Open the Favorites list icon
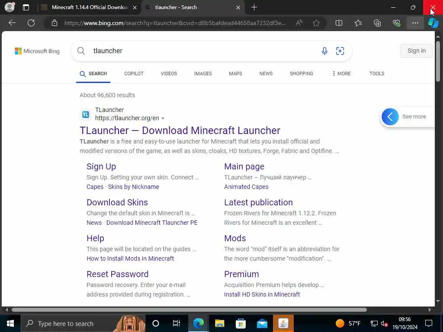 pyautogui.click(x=358, y=23)
